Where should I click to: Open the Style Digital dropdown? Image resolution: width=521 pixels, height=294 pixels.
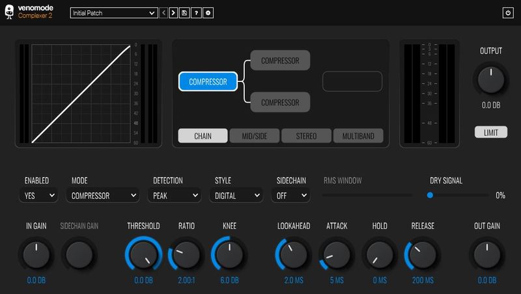coord(236,195)
